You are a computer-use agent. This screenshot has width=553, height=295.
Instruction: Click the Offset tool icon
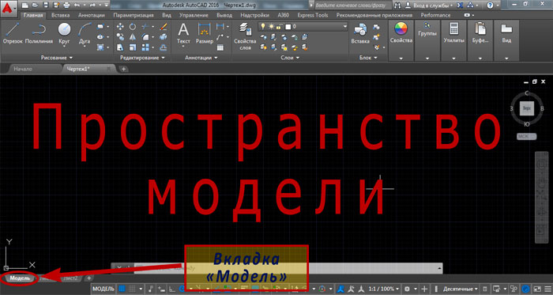coord(163,47)
